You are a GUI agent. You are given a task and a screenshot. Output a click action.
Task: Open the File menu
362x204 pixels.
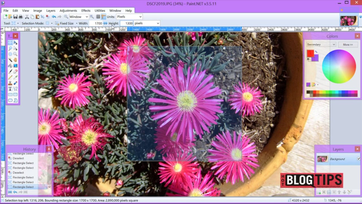click(x=6, y=10)
